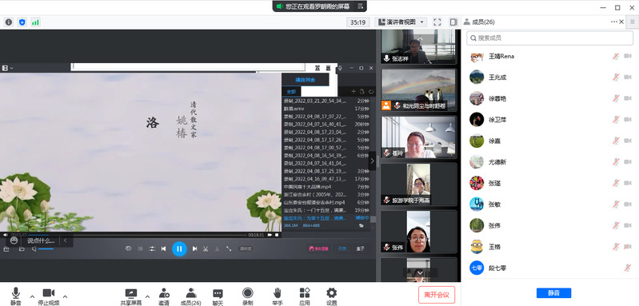Enter full screen mode icon

pos(437,22)
